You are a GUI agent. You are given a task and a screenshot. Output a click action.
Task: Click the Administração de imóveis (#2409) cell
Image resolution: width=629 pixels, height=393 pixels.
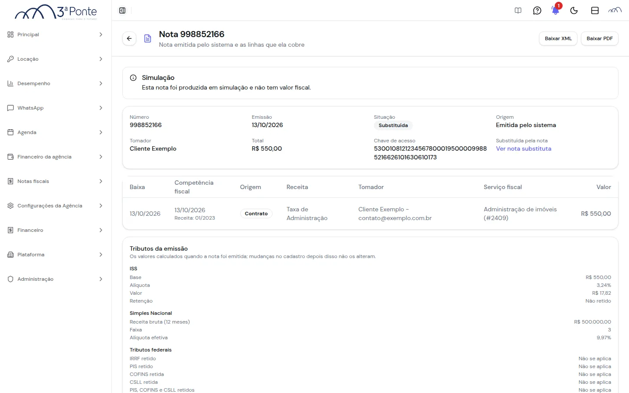pos(520,214)
